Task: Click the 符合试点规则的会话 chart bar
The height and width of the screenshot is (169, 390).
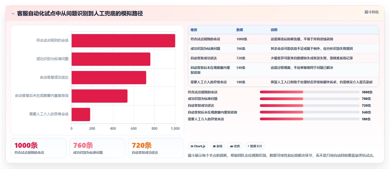Action: (123, 41)
